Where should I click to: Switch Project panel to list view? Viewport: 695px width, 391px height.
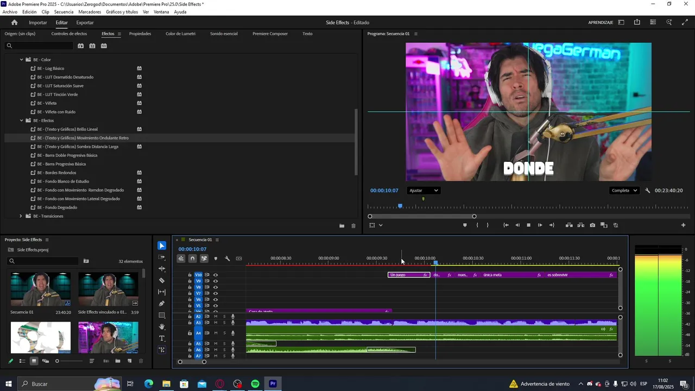22,361
